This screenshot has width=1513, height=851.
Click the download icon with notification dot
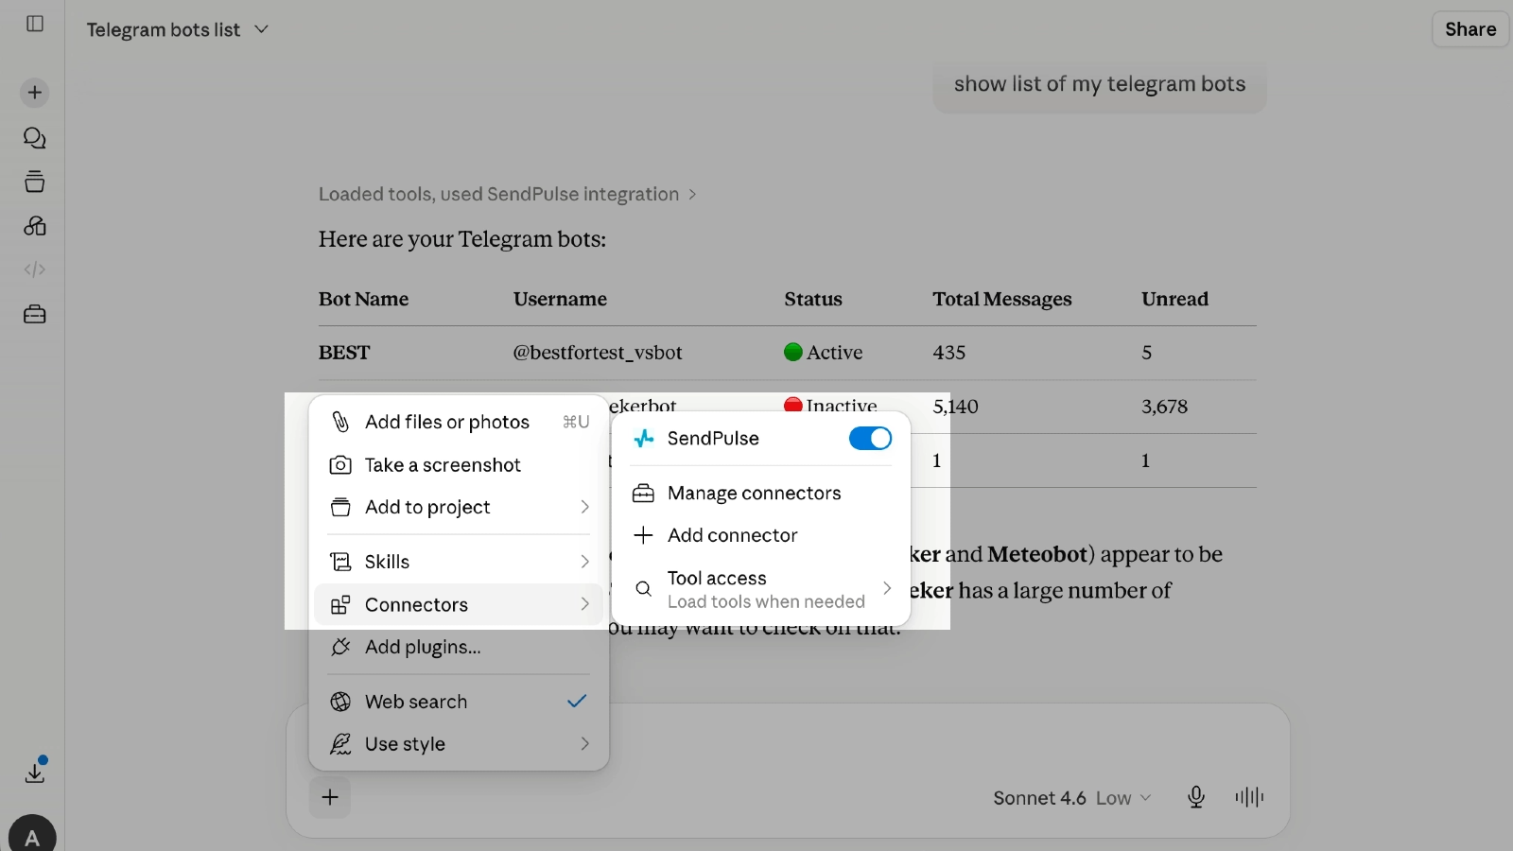pyautogui.click(x=35, y=771)
